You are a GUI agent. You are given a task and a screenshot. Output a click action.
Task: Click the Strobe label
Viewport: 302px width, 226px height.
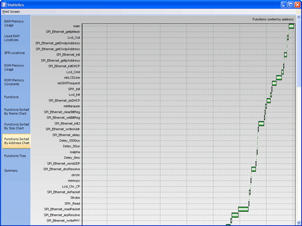(x=75, y=198)
